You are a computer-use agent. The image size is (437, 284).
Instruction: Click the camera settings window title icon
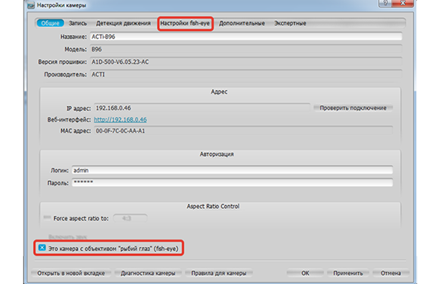pos(31,5)
